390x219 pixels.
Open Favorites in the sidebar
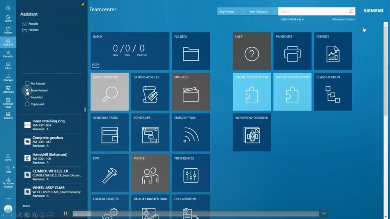pos(8,54)
